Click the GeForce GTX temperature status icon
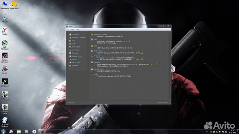 [142, 60]
